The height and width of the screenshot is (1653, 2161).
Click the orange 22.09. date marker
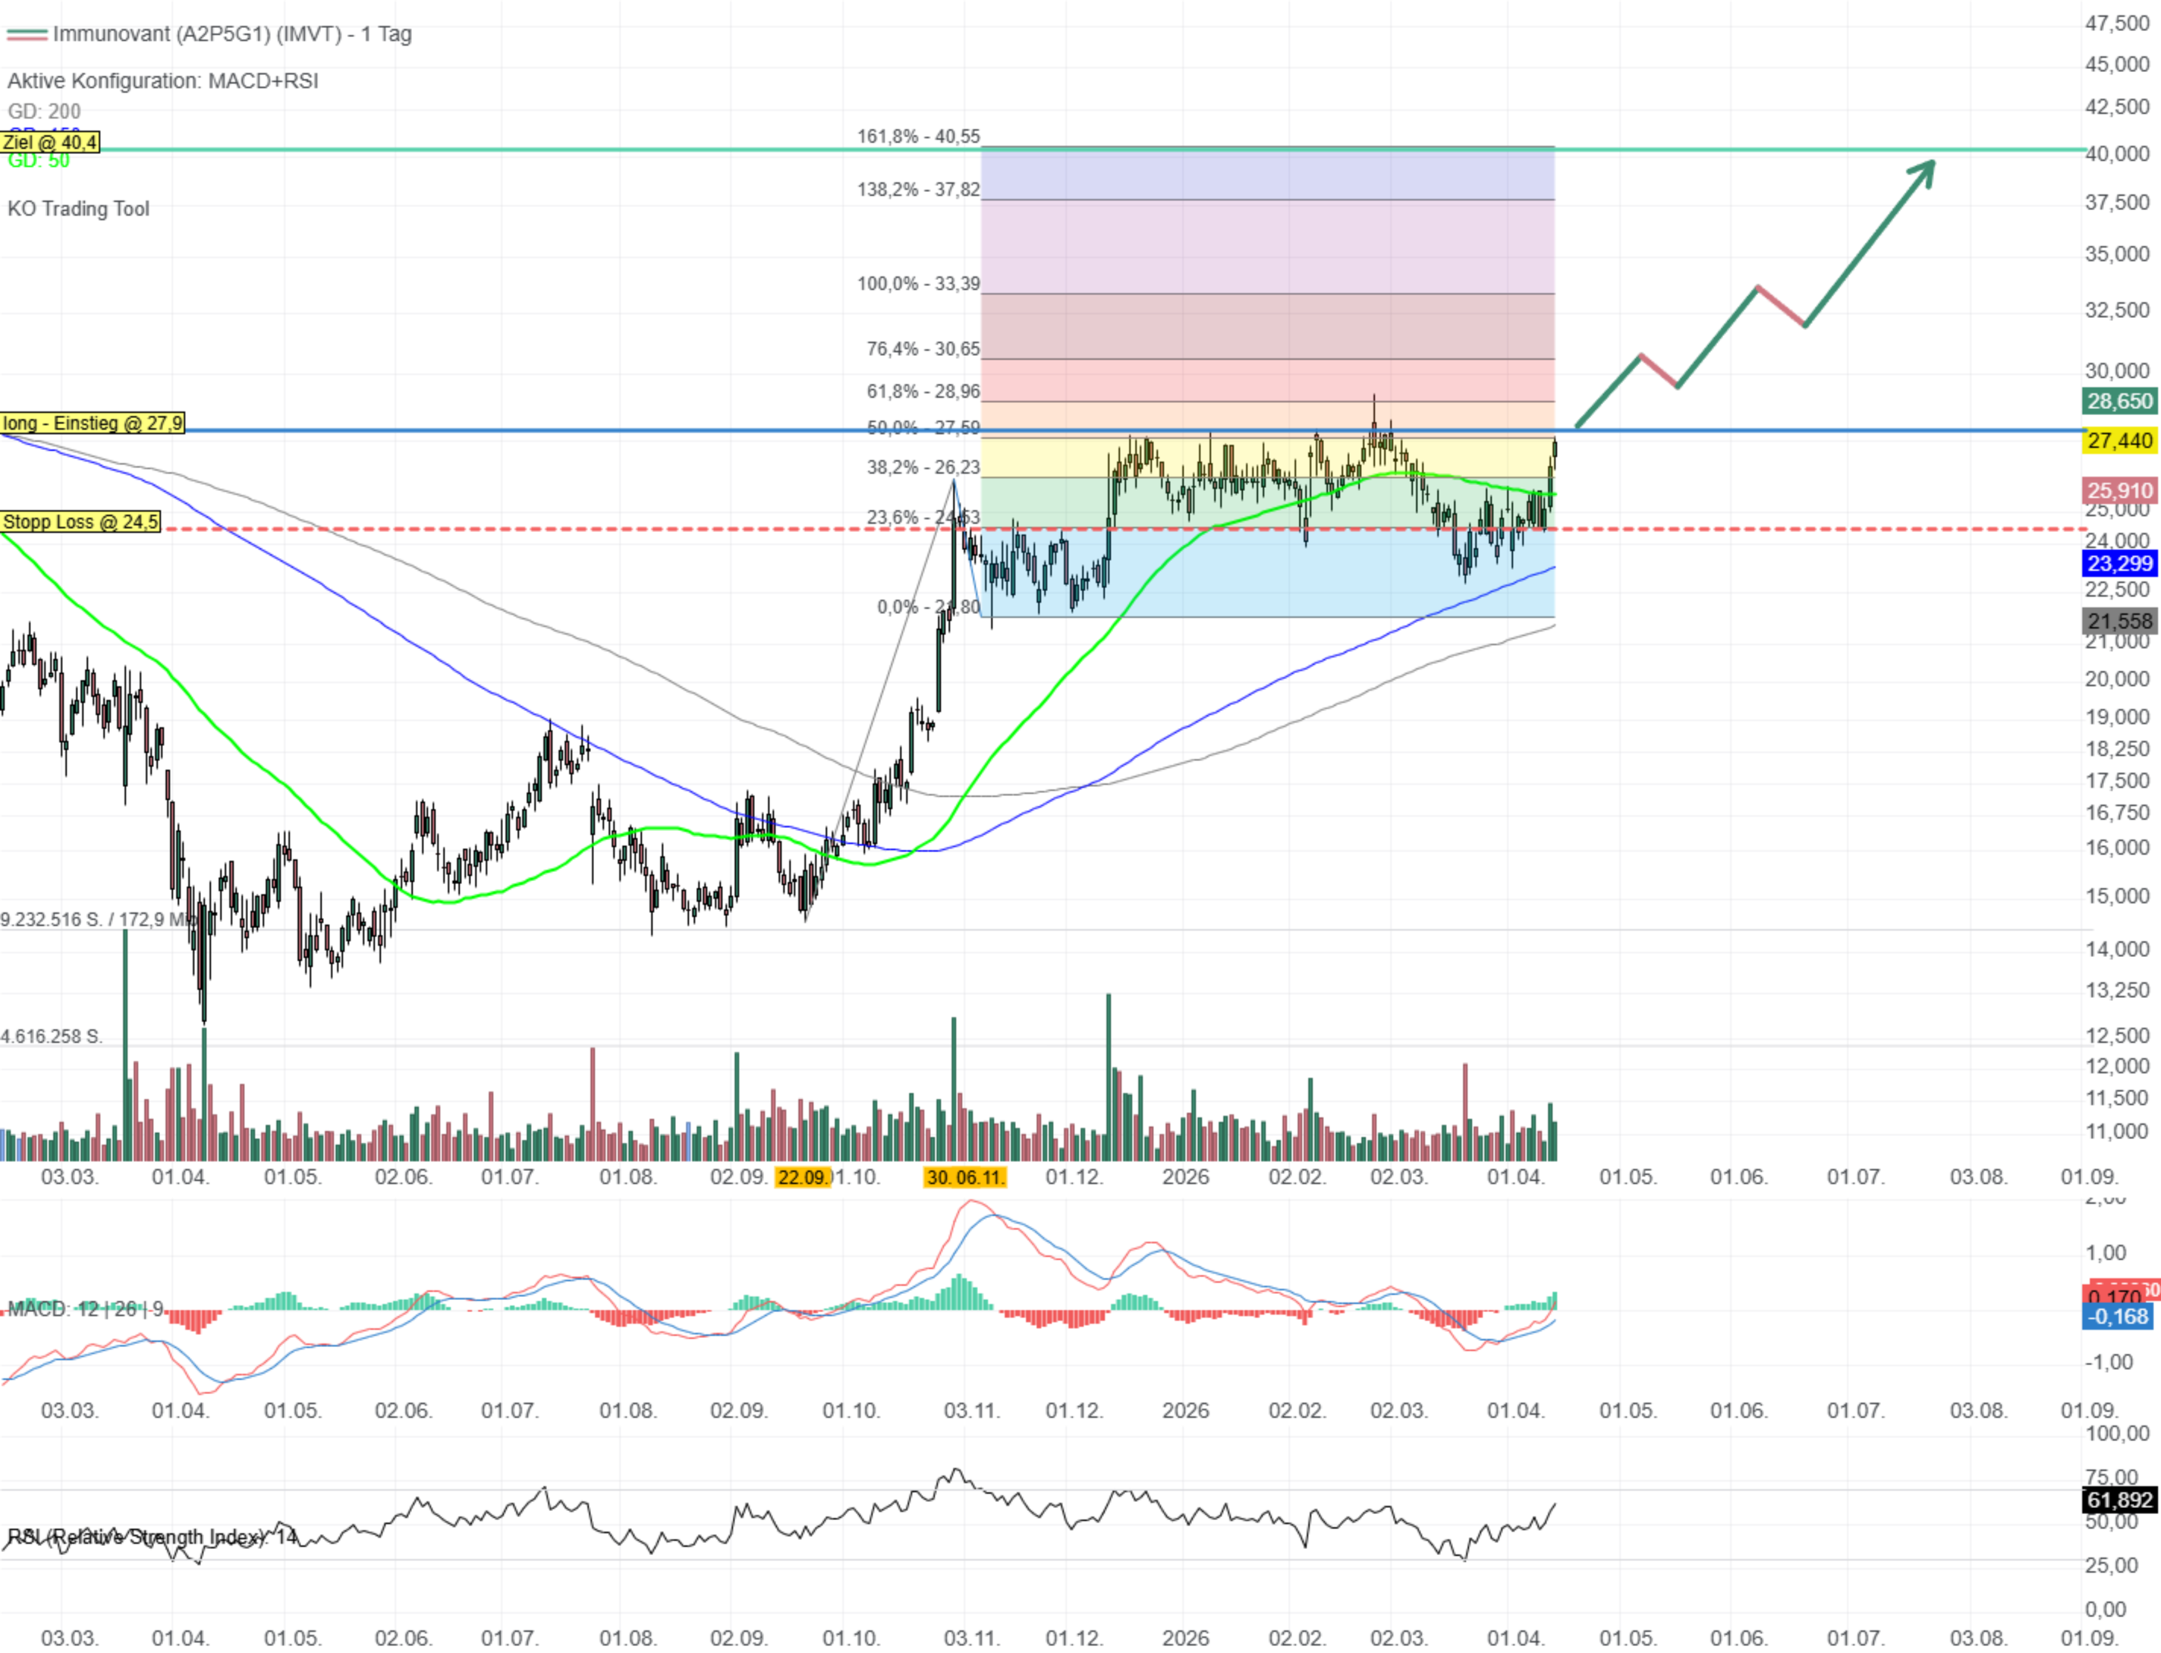[803, 1177]
